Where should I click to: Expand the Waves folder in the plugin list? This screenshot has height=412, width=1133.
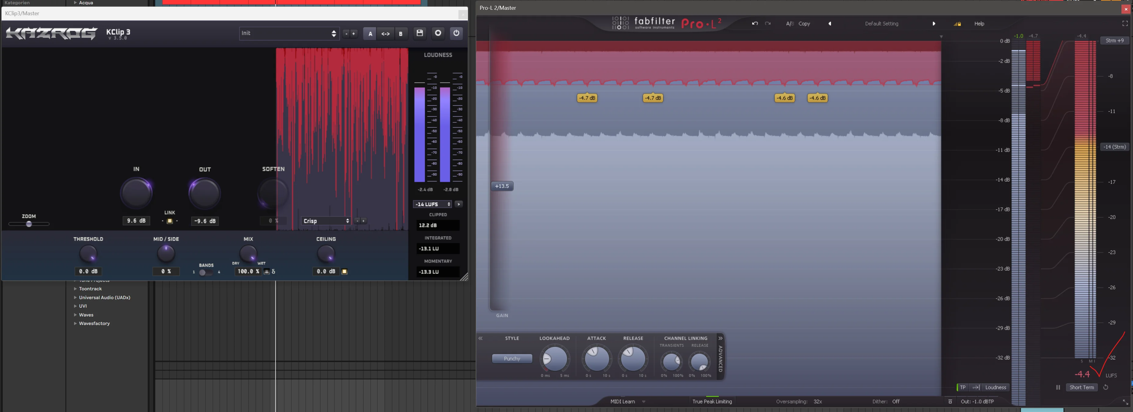pos(75,315)
